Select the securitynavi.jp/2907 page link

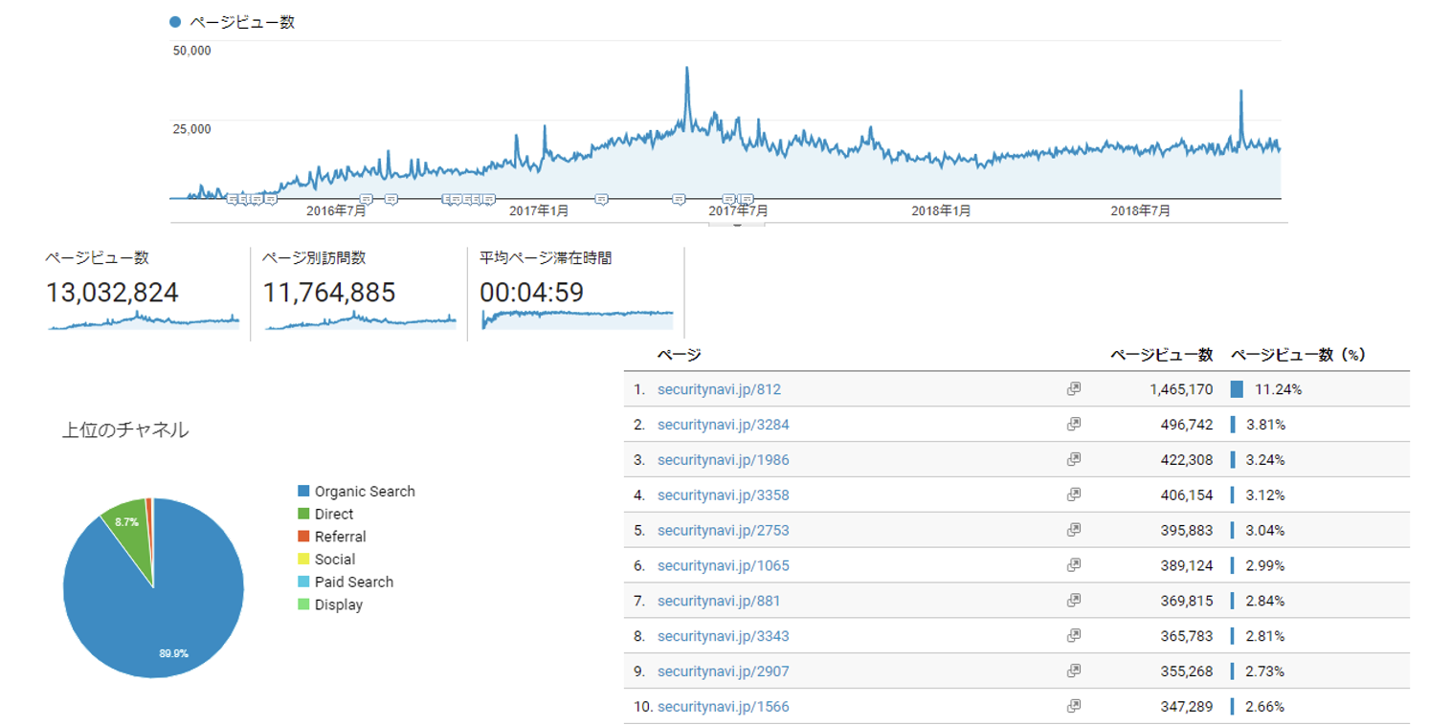pyautogui.click(x=723, y=671)
